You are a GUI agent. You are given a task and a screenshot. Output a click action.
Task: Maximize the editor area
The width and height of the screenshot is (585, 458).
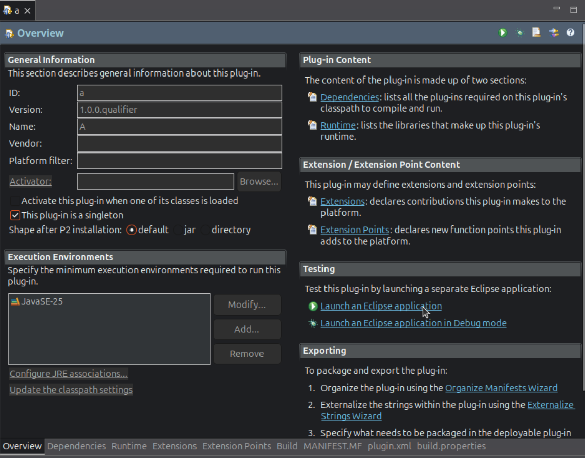coord(574,10)
